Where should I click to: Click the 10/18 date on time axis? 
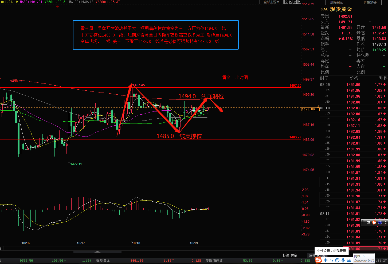point(136,243)
